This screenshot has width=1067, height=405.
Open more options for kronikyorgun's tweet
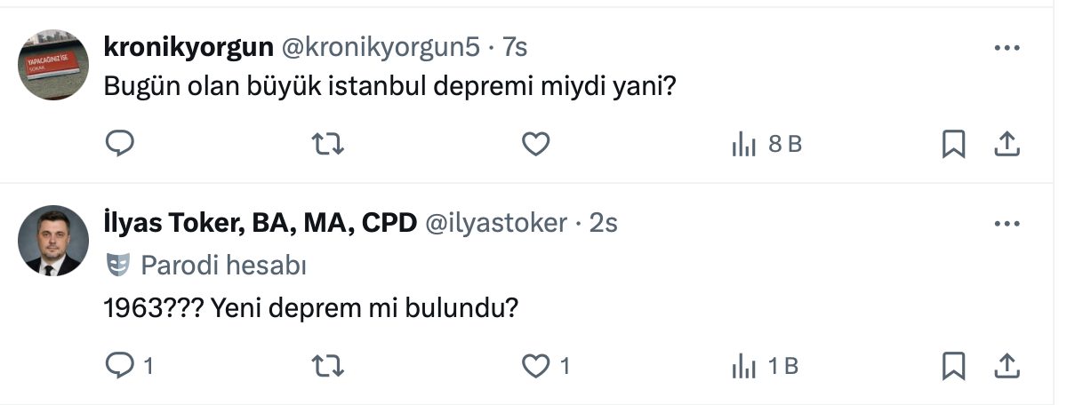tap(1006, 47)
